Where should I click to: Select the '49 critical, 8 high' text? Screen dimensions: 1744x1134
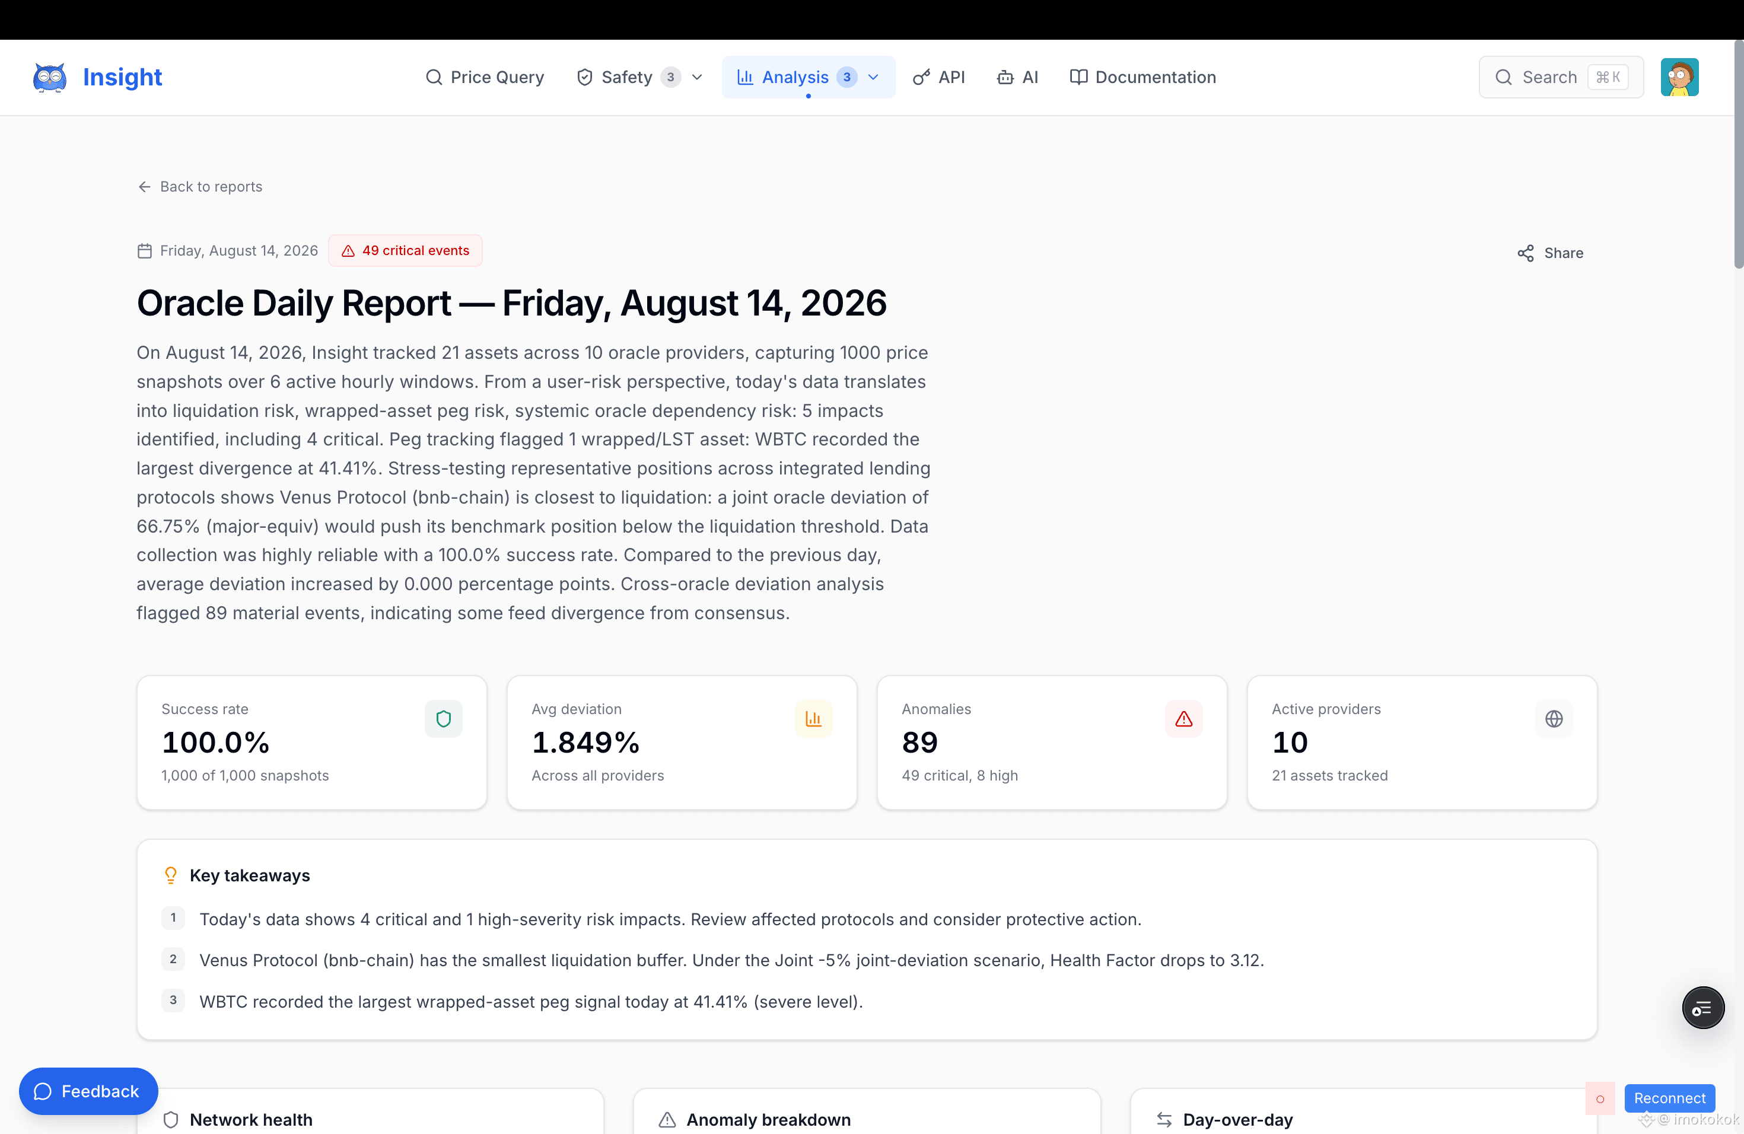coord(960,775)
